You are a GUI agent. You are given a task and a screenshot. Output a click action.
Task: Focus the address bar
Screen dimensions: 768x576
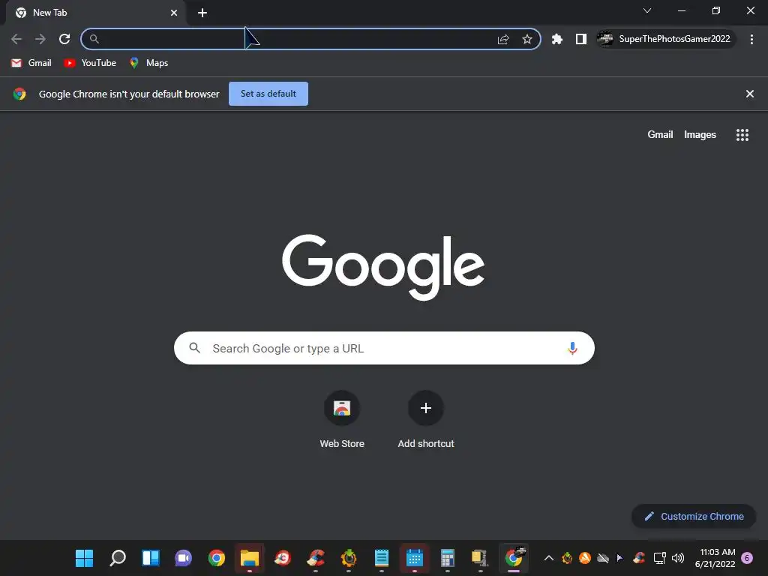point(294,39)
